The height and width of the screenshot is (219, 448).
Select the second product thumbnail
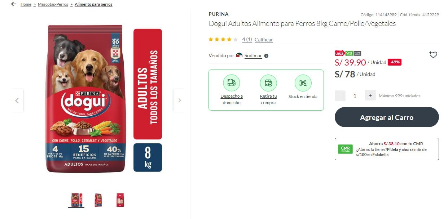point(98,200)
